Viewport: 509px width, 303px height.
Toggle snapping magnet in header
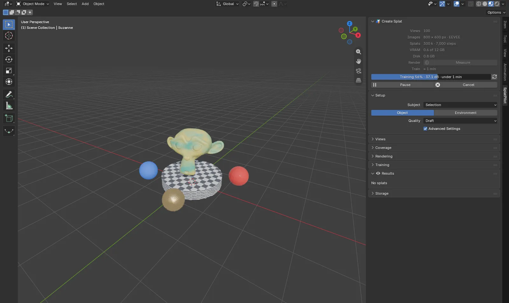coord(256,4)
